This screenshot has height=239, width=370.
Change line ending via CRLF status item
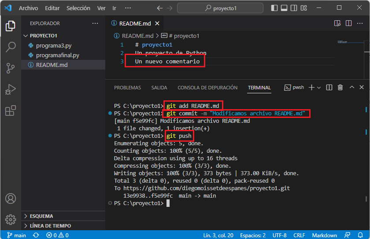299,235
